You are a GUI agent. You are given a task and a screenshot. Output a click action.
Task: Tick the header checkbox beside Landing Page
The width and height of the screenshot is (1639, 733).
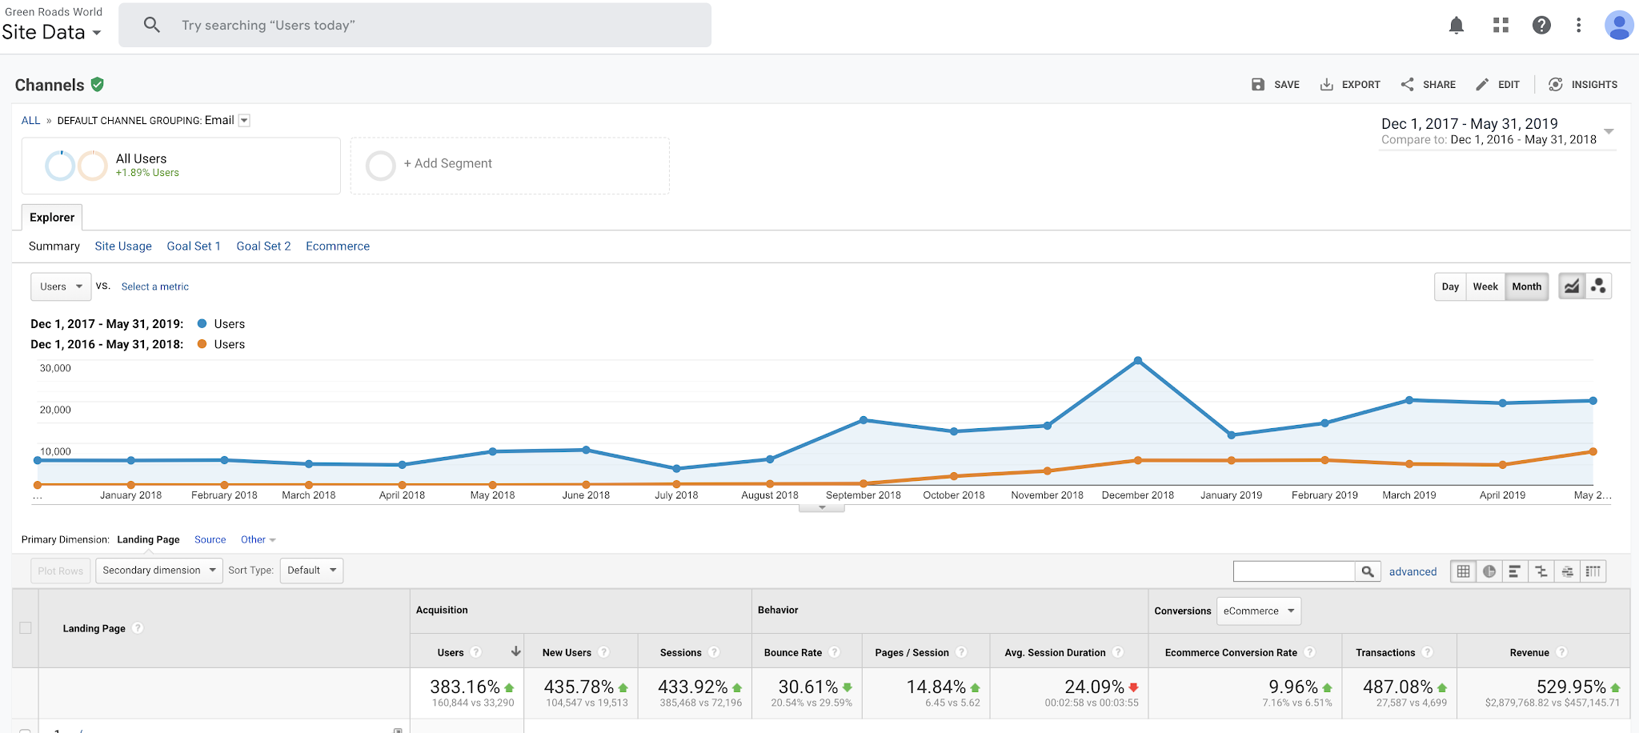[x=26, y=628]
